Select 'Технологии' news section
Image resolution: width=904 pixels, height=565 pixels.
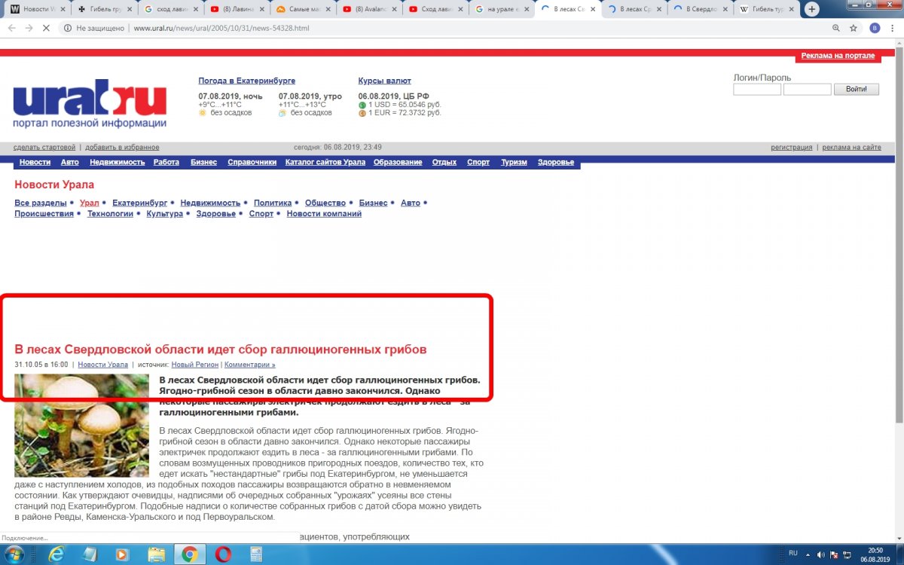coord(110,213)
